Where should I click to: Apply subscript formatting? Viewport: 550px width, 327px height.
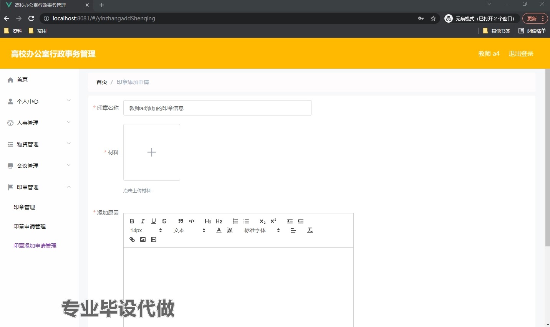262,221
